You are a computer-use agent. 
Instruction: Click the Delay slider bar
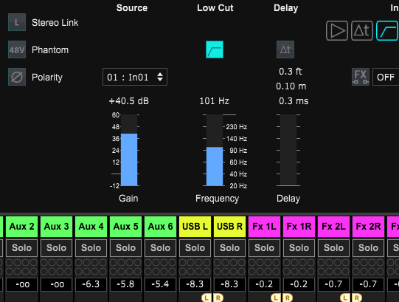pos(288,150)
